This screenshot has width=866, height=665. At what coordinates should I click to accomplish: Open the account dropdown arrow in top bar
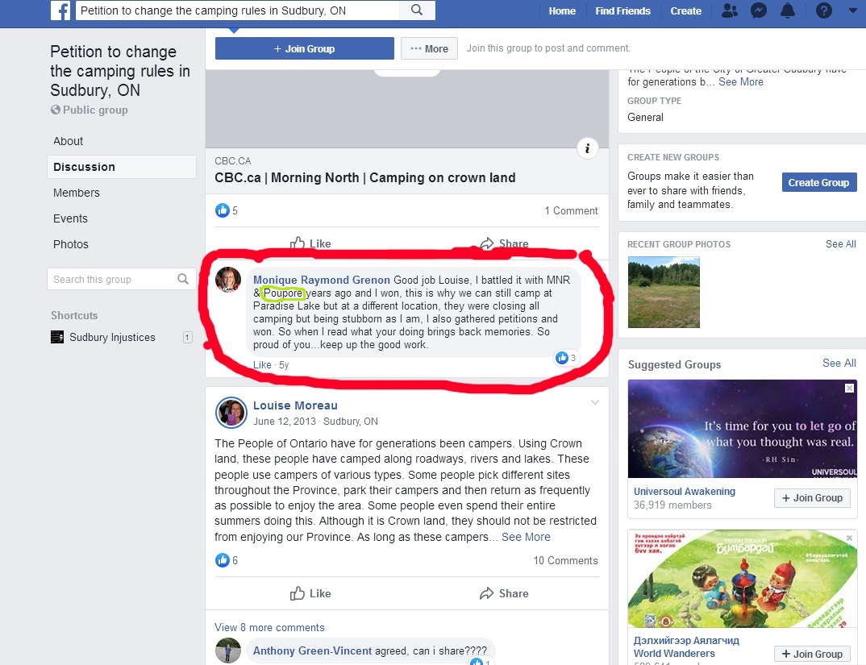click(853, 10)
